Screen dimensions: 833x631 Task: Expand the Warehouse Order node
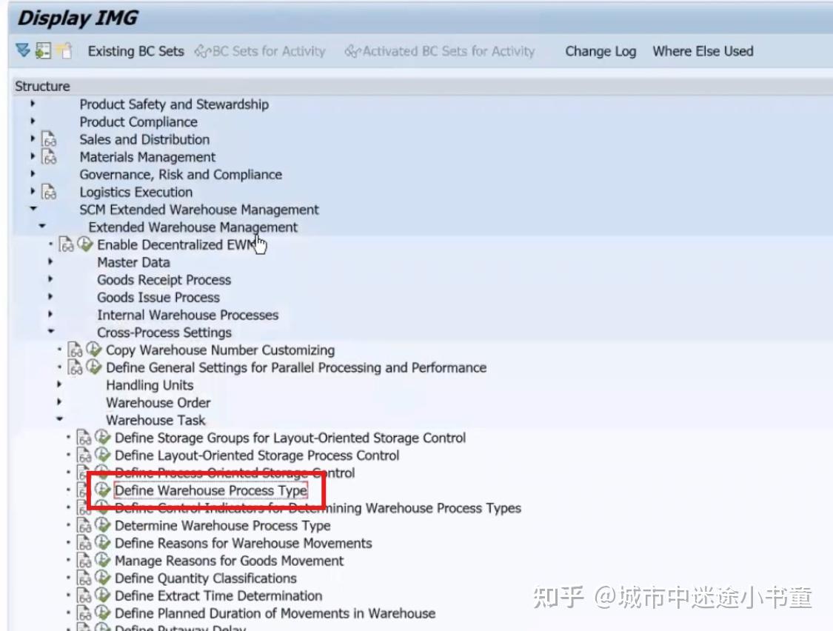pyautogui.click(x=59, y=402)
